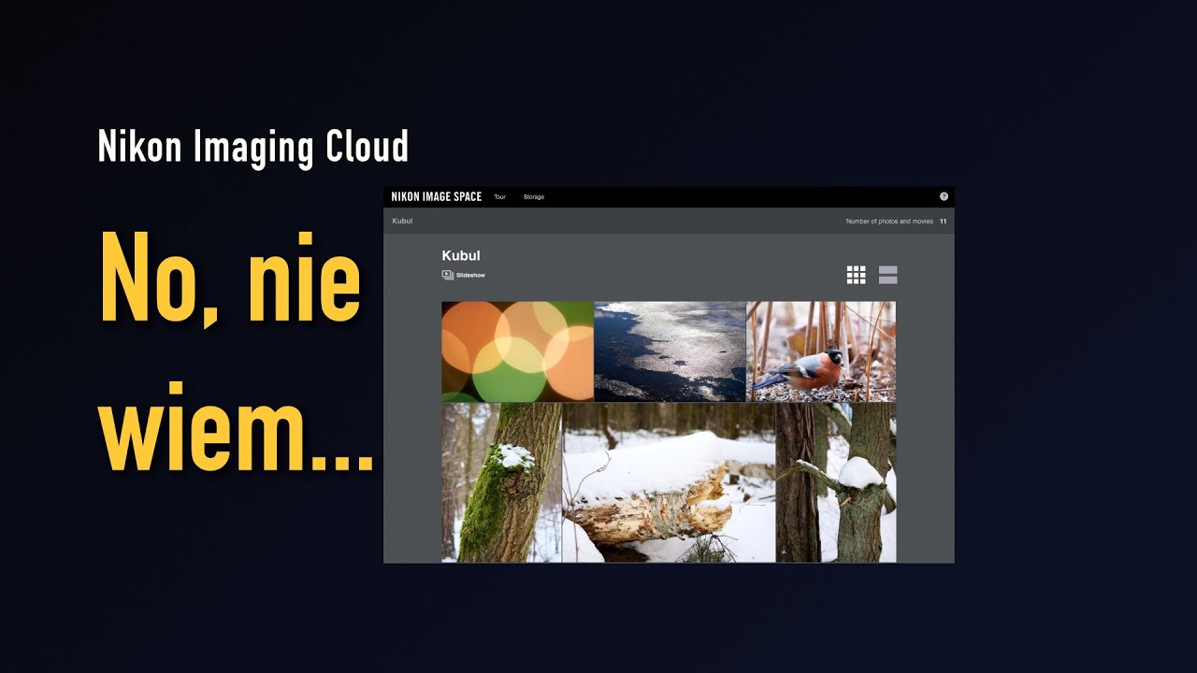The width and height of the screenshot is (1197, 673).
Task: Click the Kubul breadcrumb in header bar
Action: 402,221
